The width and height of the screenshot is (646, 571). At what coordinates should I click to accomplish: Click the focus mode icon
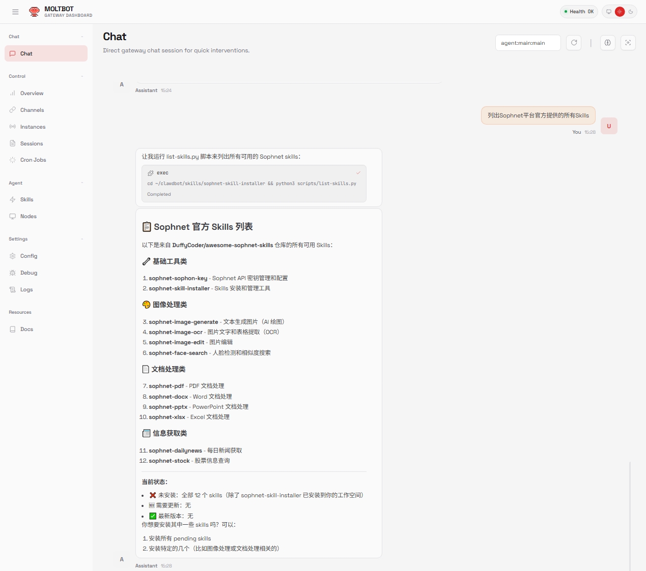point(628,43)
